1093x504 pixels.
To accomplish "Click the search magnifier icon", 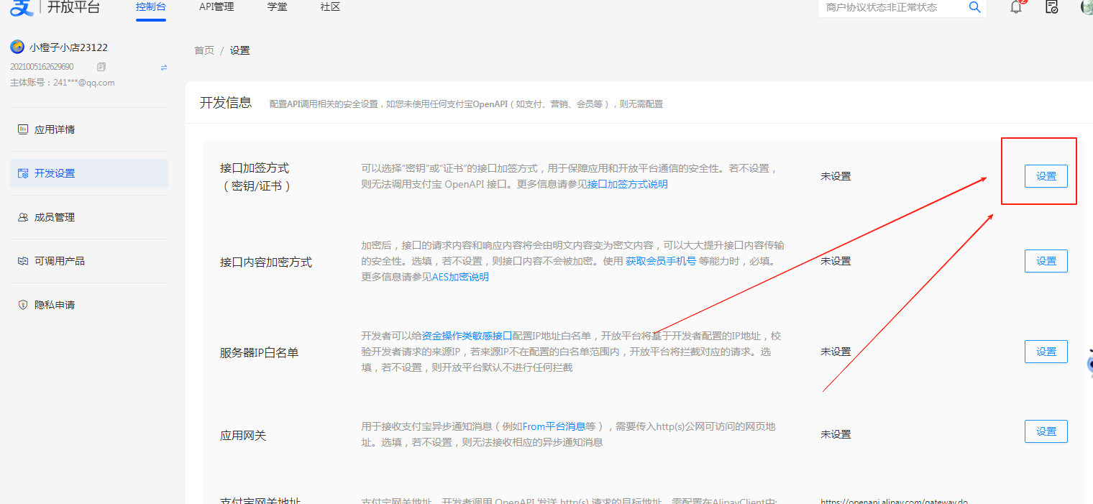I will (974, 7).
